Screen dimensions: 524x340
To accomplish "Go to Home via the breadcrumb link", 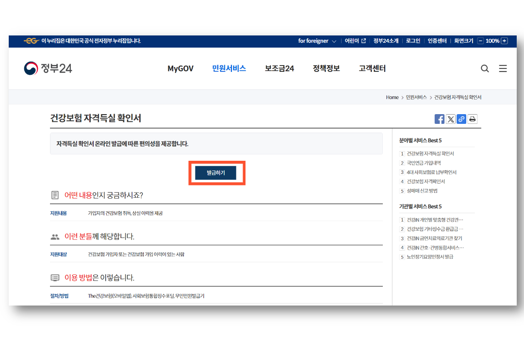I will 392,97.
